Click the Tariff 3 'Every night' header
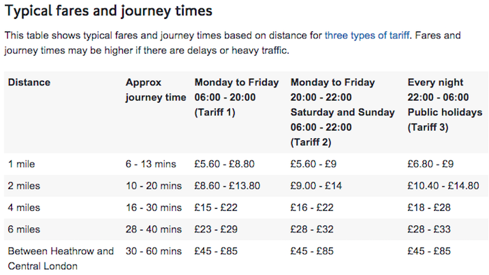The image size is (489, 275). click(445, 105)
